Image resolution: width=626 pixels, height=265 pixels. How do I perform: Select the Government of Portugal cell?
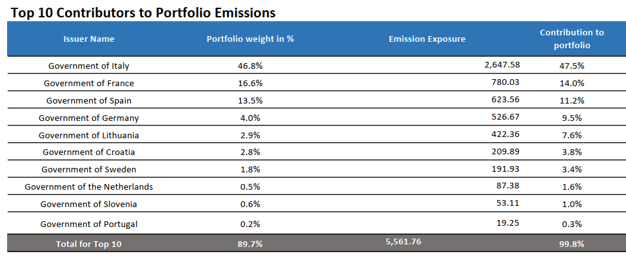coord(89,224)
